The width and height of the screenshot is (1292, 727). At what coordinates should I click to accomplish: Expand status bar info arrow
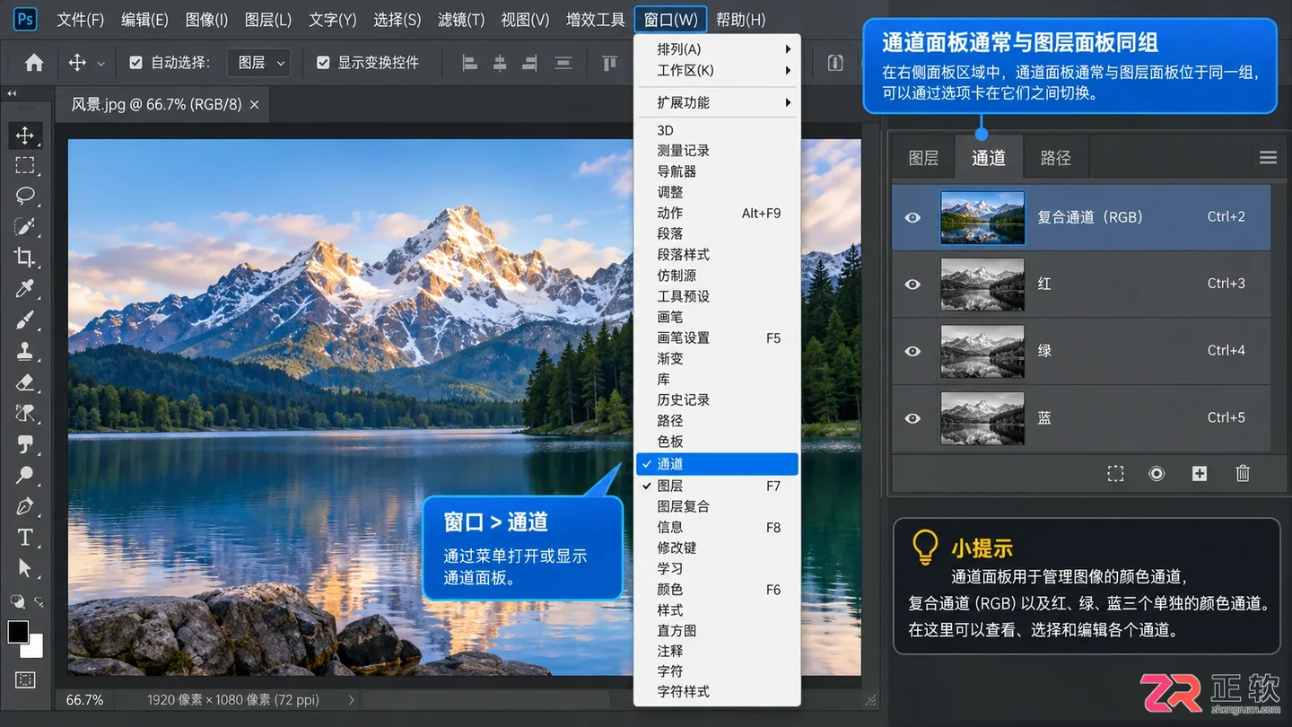[x=351, y=699]
